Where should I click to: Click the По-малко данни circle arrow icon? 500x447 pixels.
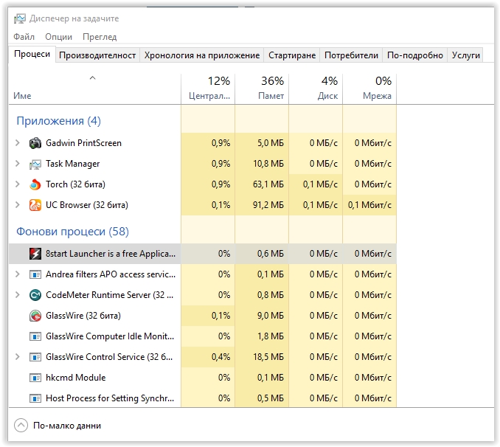point(21,426)
